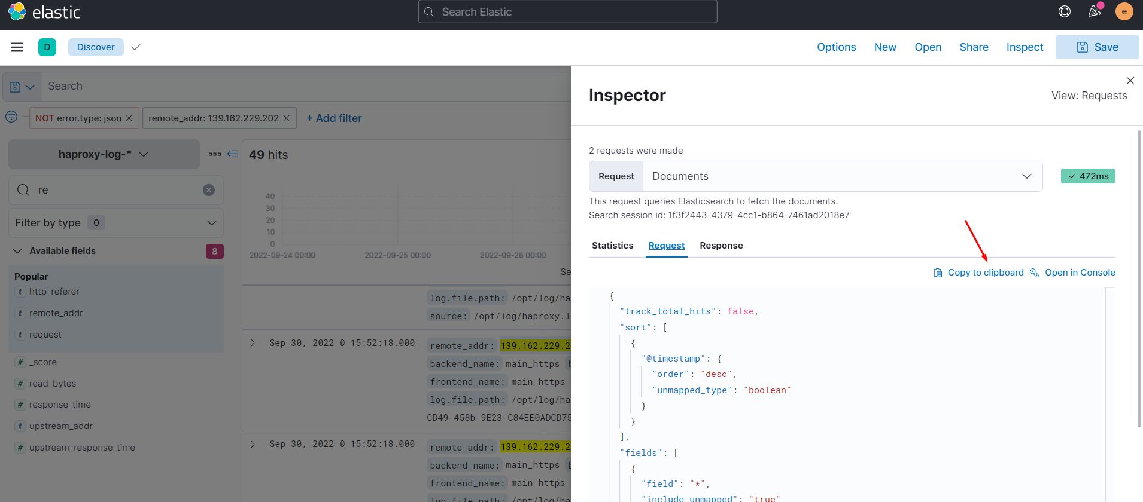Click Open in the top menu
This screenshot has width=1143, height=502.
tap(928, 47)
